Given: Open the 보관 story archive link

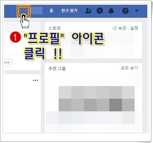Looking at the screenshot, I should pyautogui.click(x=122, y=28).
